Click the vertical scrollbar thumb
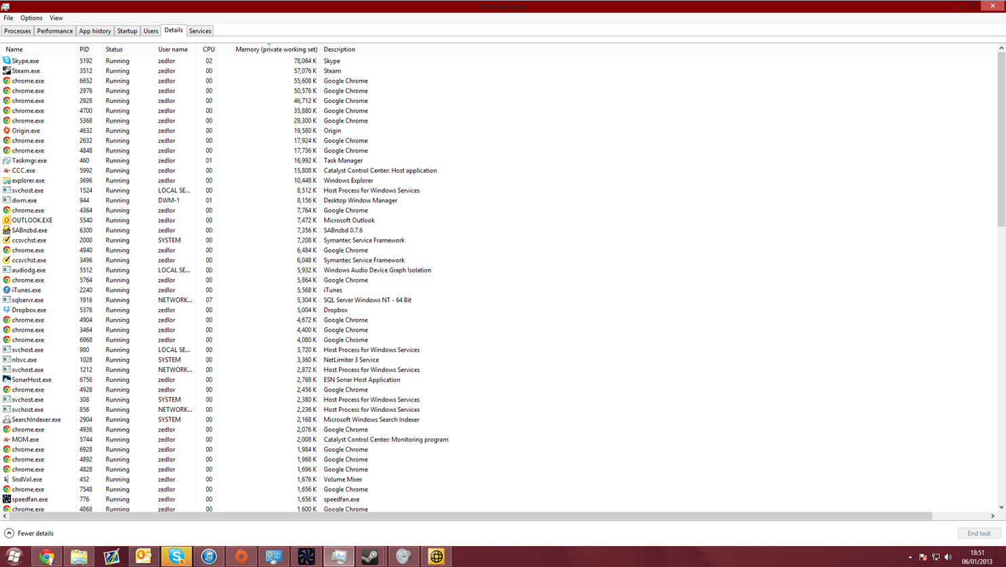This screenshot has width=1006, height=567. click(x=1001, y=140)
